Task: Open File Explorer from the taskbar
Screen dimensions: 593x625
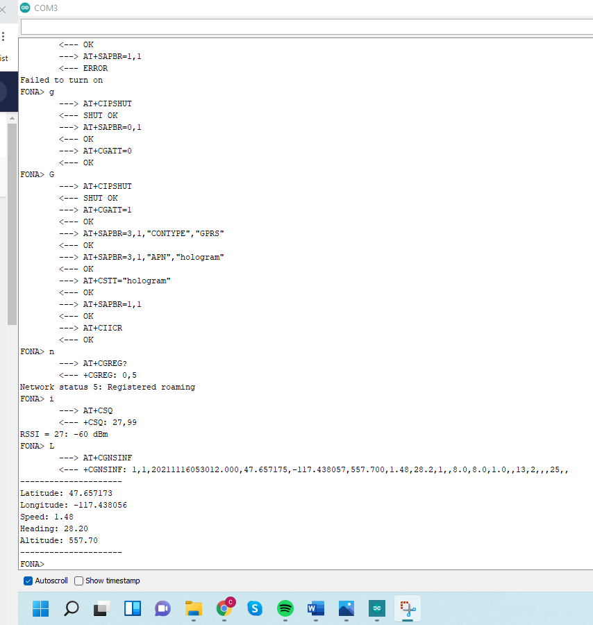Action: (193, 608)
